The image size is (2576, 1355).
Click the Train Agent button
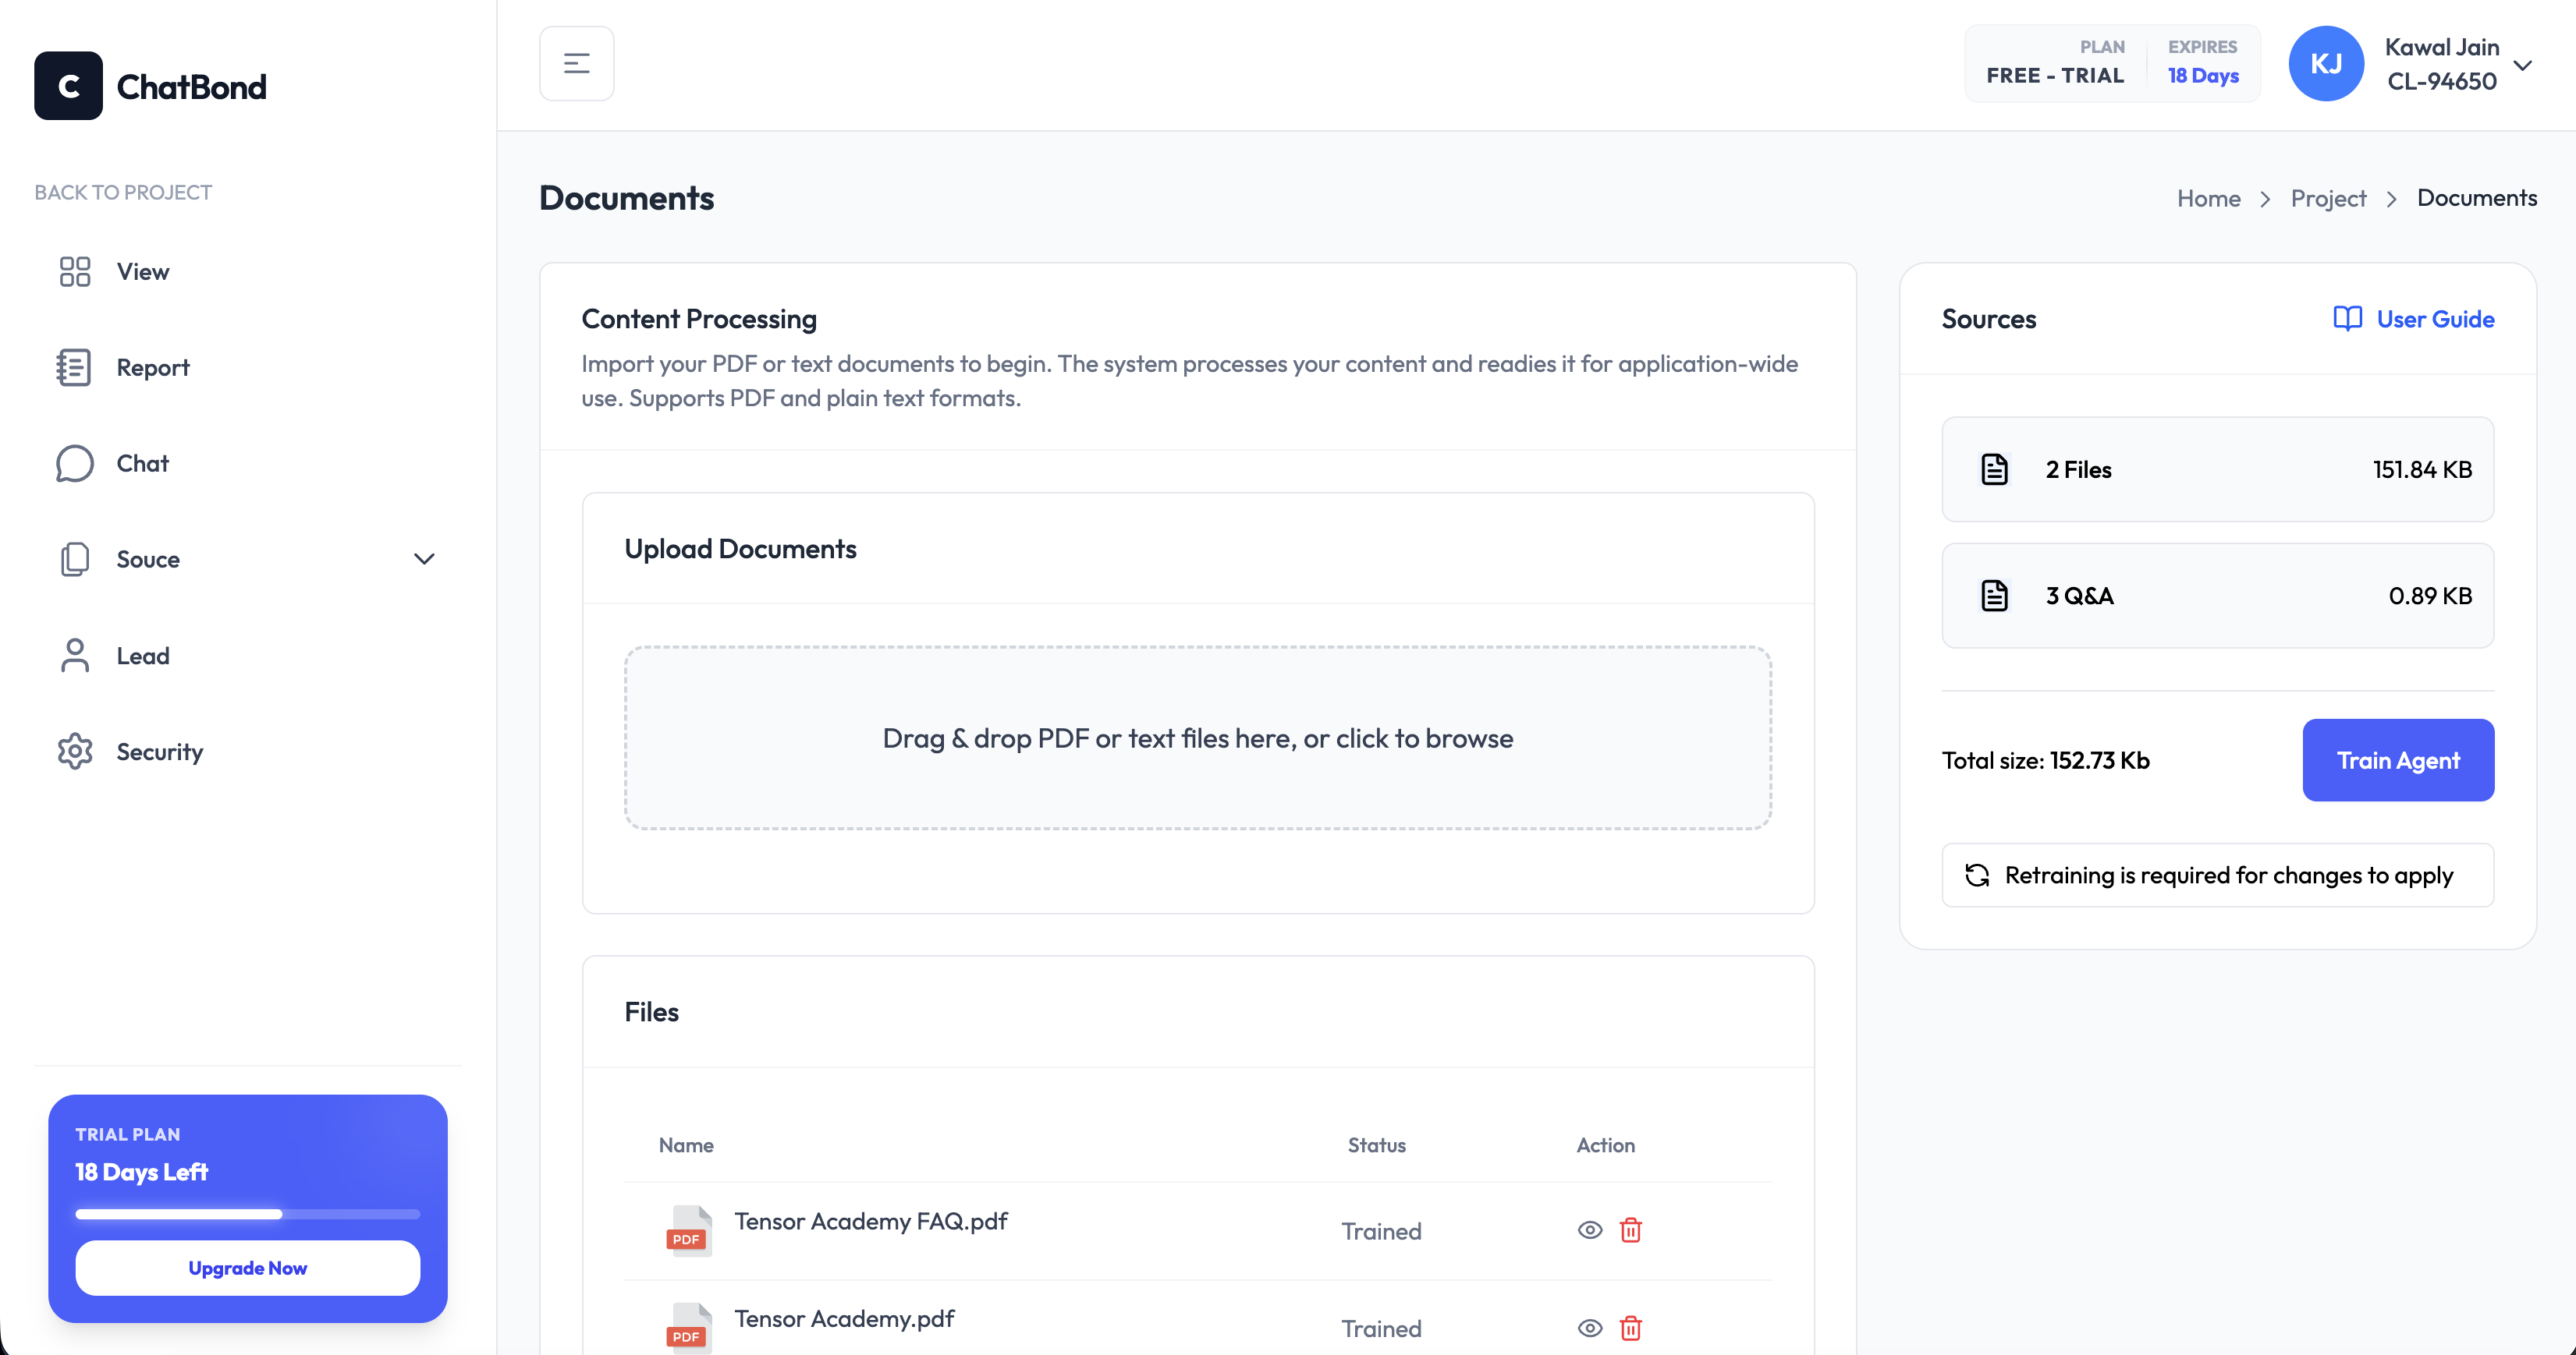[x=2398, y=760]
